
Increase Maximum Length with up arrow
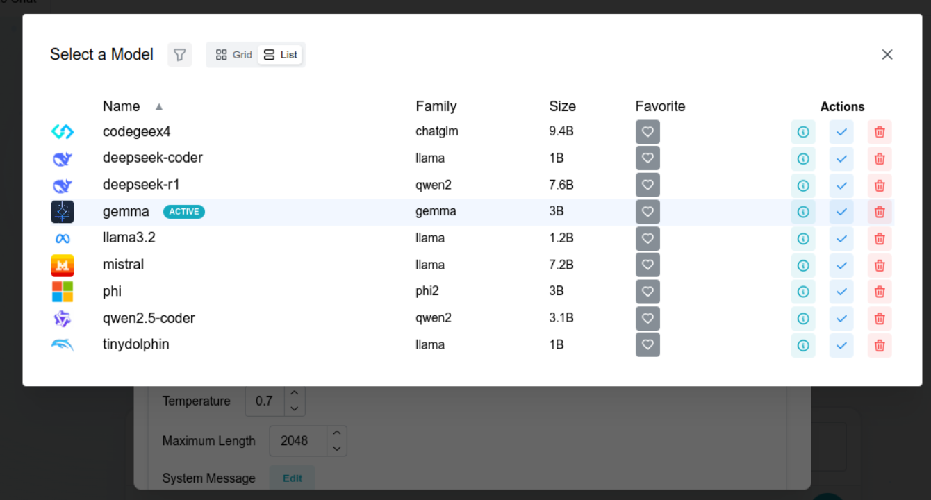click(x=336, y=433)
